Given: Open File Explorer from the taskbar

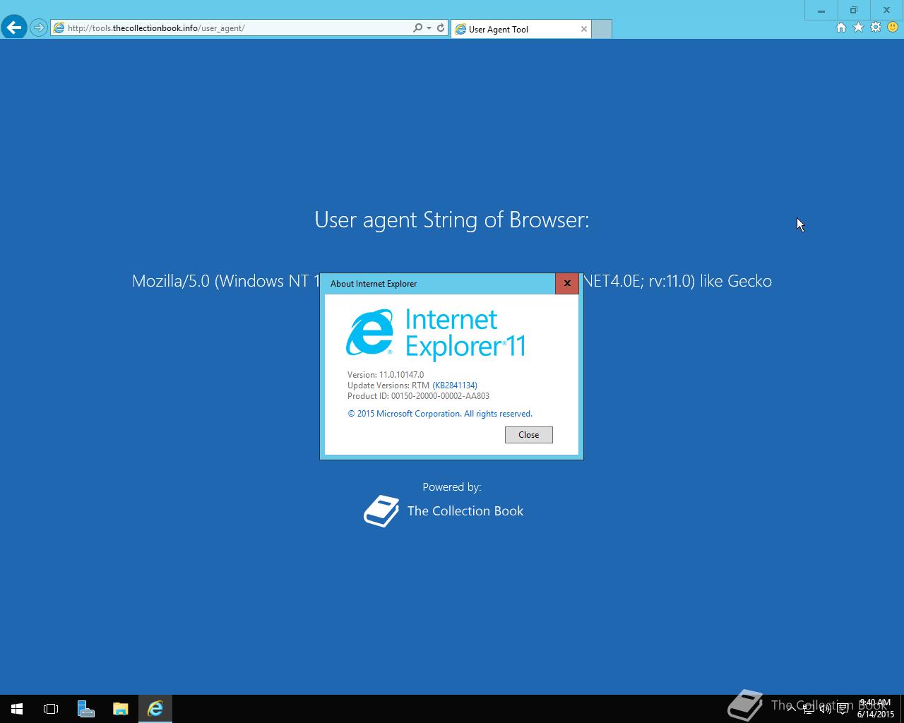Looking at the screenshot, I should pos(120,709).
